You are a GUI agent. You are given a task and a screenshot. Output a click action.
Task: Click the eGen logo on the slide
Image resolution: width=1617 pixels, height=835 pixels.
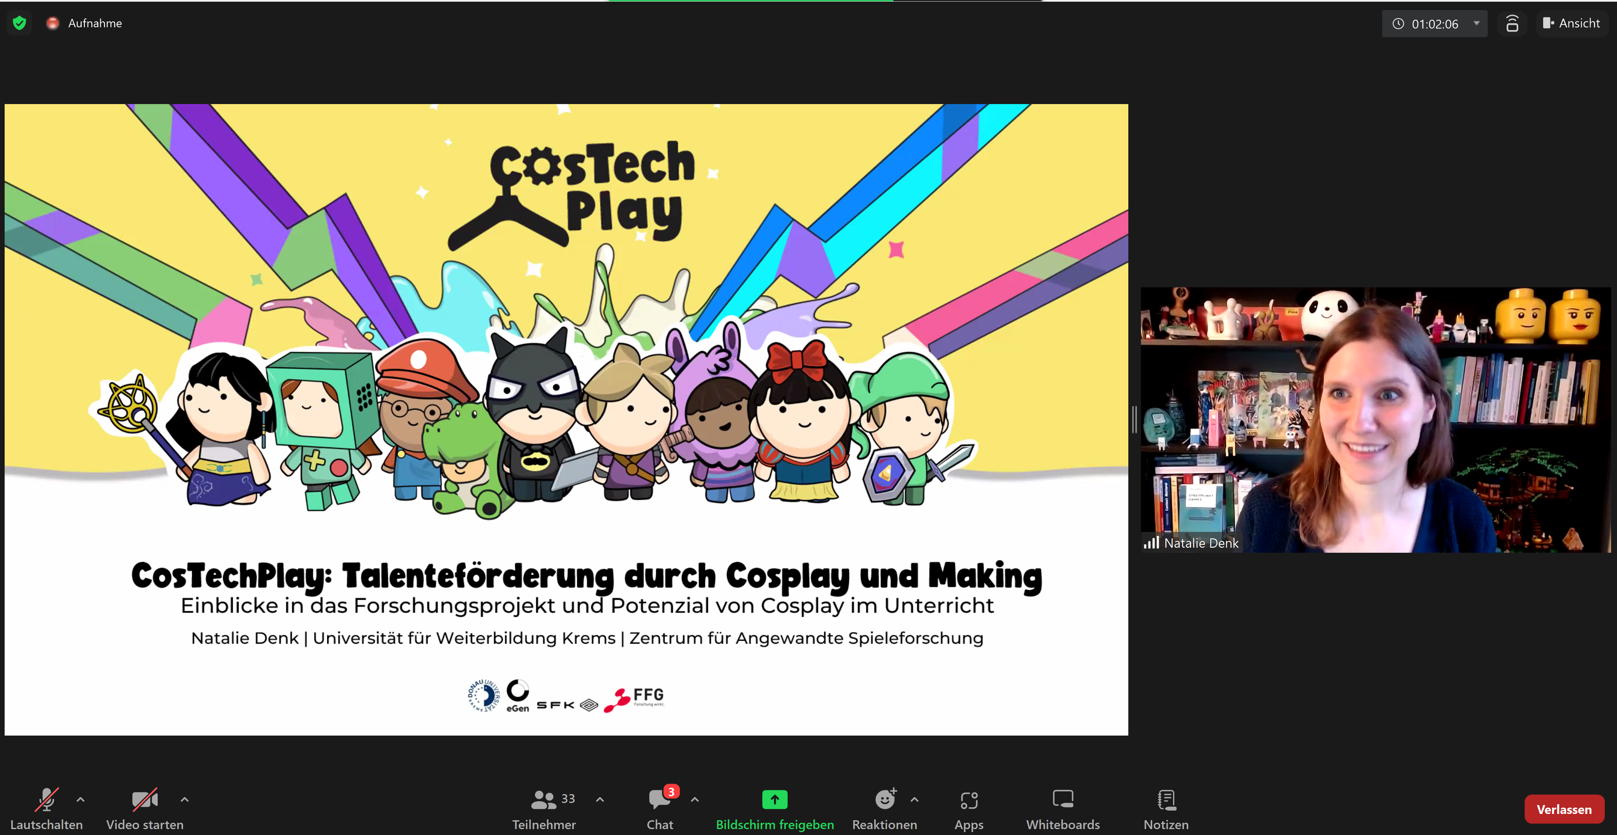(x=518, y=696)
